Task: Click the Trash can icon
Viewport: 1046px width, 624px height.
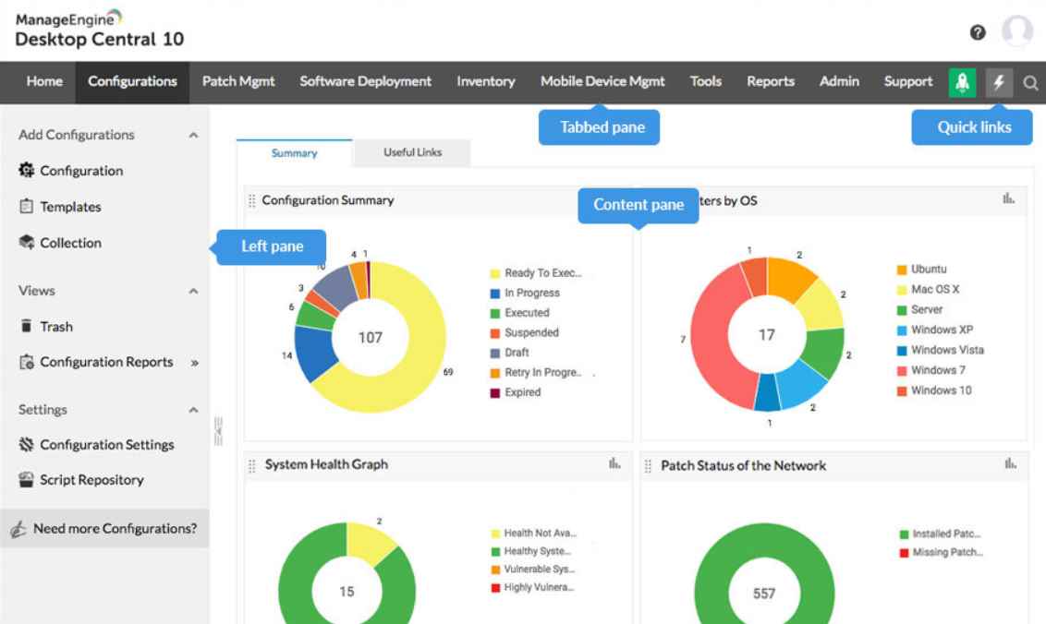Action: tap(26, 326)
